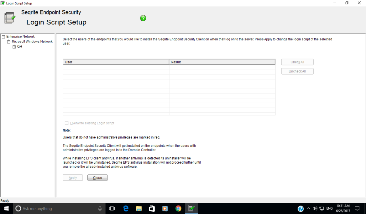This screenshot has width=366, height=214.
Task: Select the QH tree item
Action: tap(20, 47)
